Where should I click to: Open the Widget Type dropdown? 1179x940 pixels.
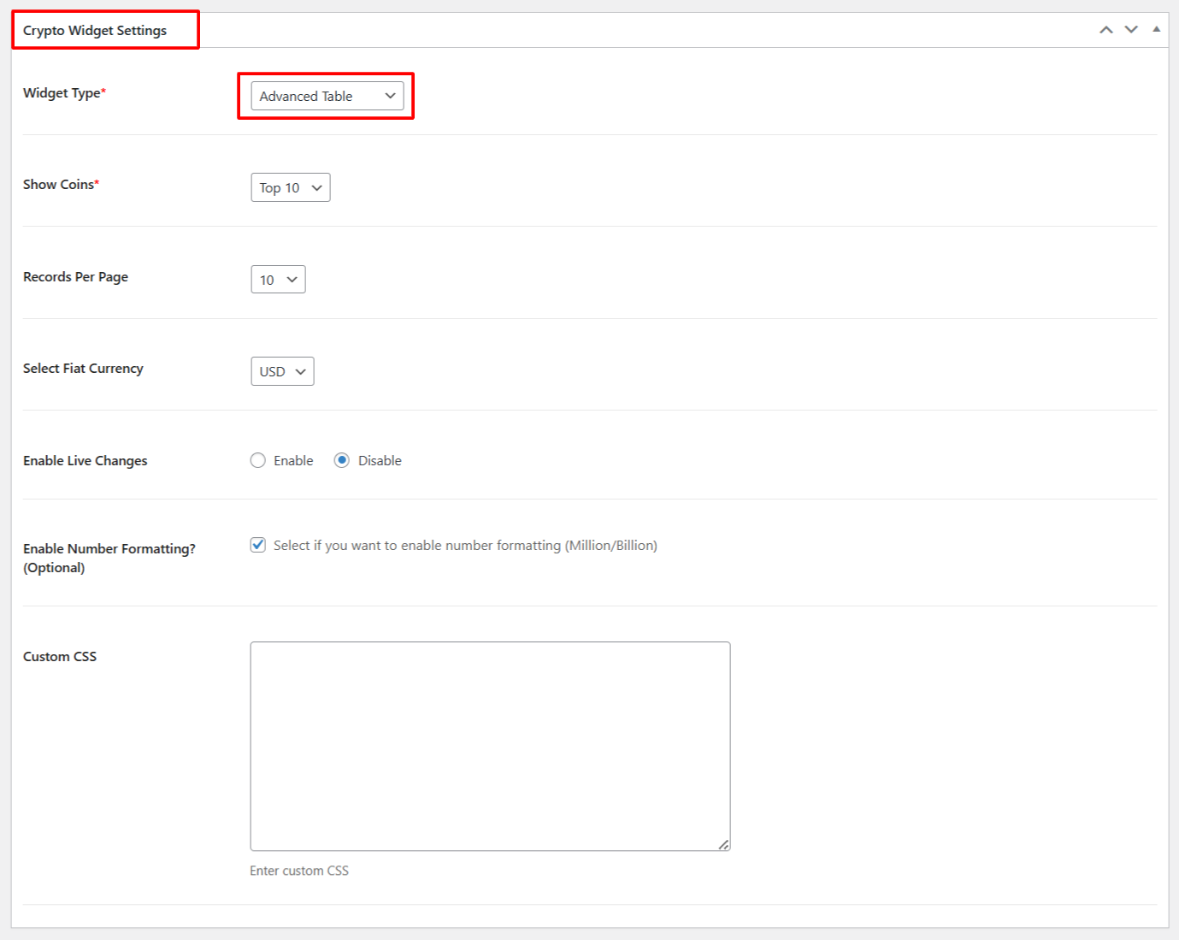point(327,97)
